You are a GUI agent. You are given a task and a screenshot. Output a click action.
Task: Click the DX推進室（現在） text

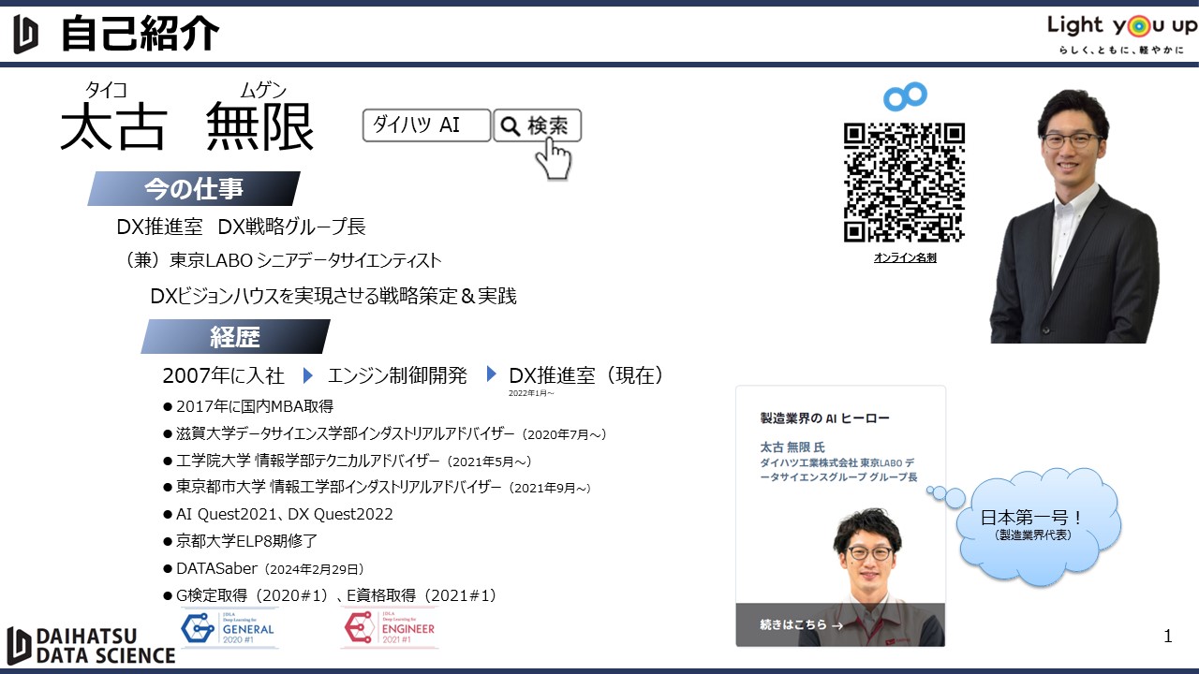pyautogui.click(x=590, y=375)
